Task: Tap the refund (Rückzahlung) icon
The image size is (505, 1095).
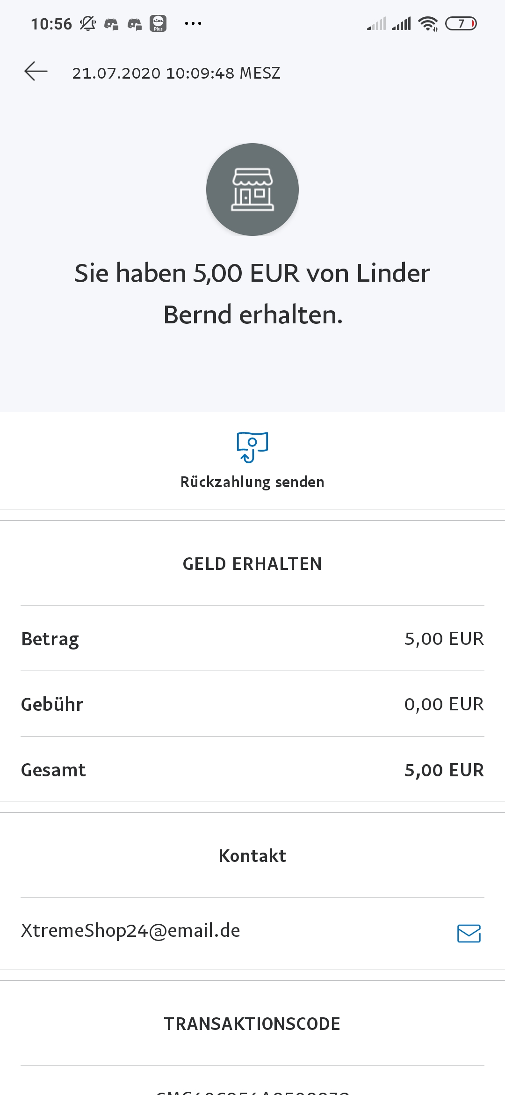Action: pyautogui.click(x=252, y=447)
